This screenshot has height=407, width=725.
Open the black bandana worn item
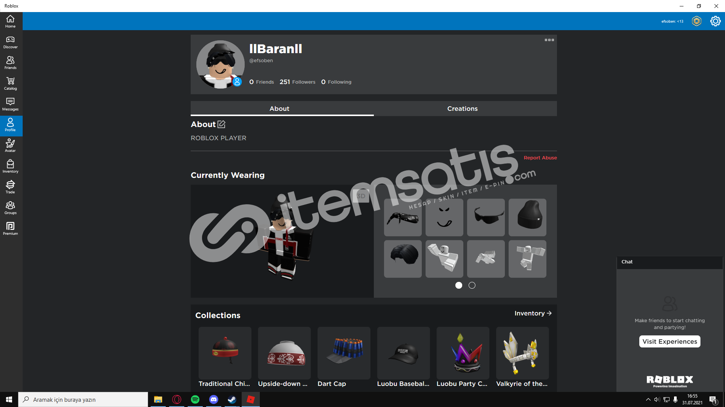pyautogui.click(x=403, y=217)
